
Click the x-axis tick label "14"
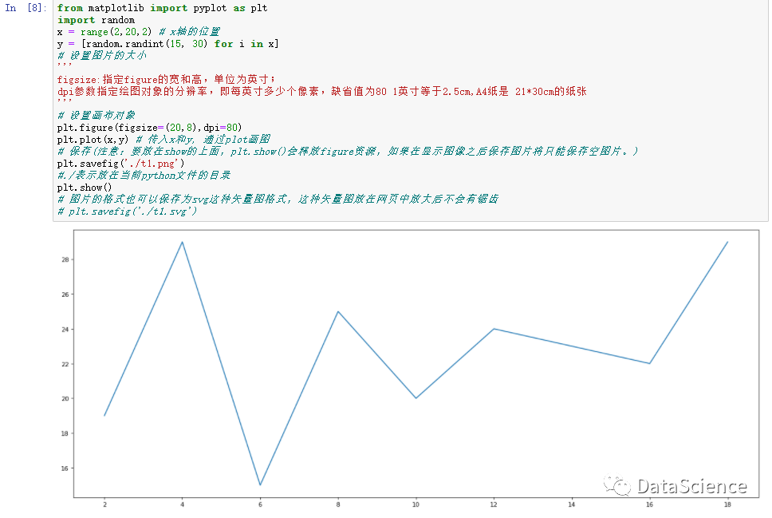pos(572,504)
